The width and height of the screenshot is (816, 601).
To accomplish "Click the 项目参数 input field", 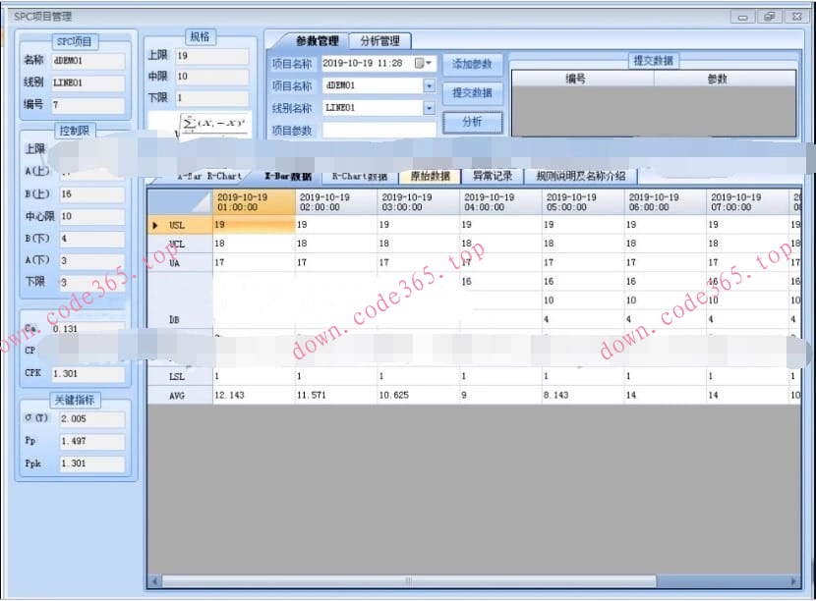I will (379, 130).
